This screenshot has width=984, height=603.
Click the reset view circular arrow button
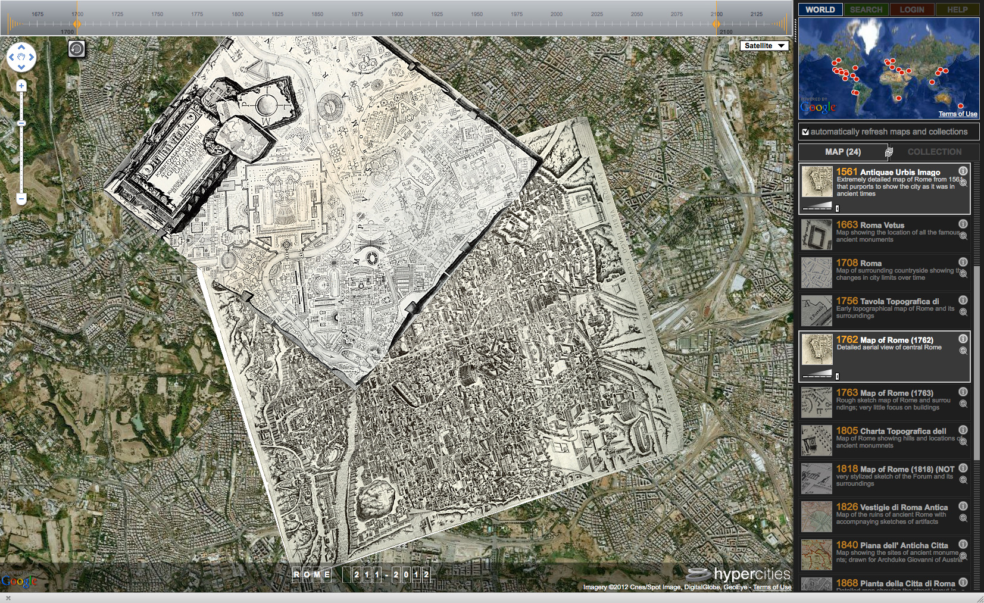click(76, 48)
